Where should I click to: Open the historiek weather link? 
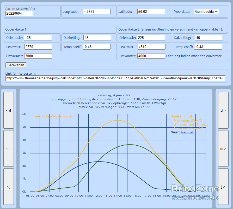point(187,132)
